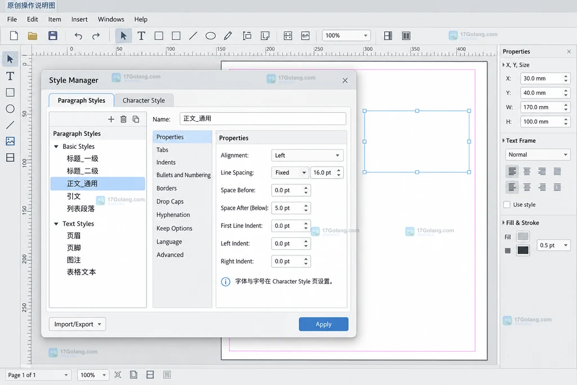The height and width of the screenshot is (385, 577).
Task: Open the Insert menu
Action: (x=79, y=19)
